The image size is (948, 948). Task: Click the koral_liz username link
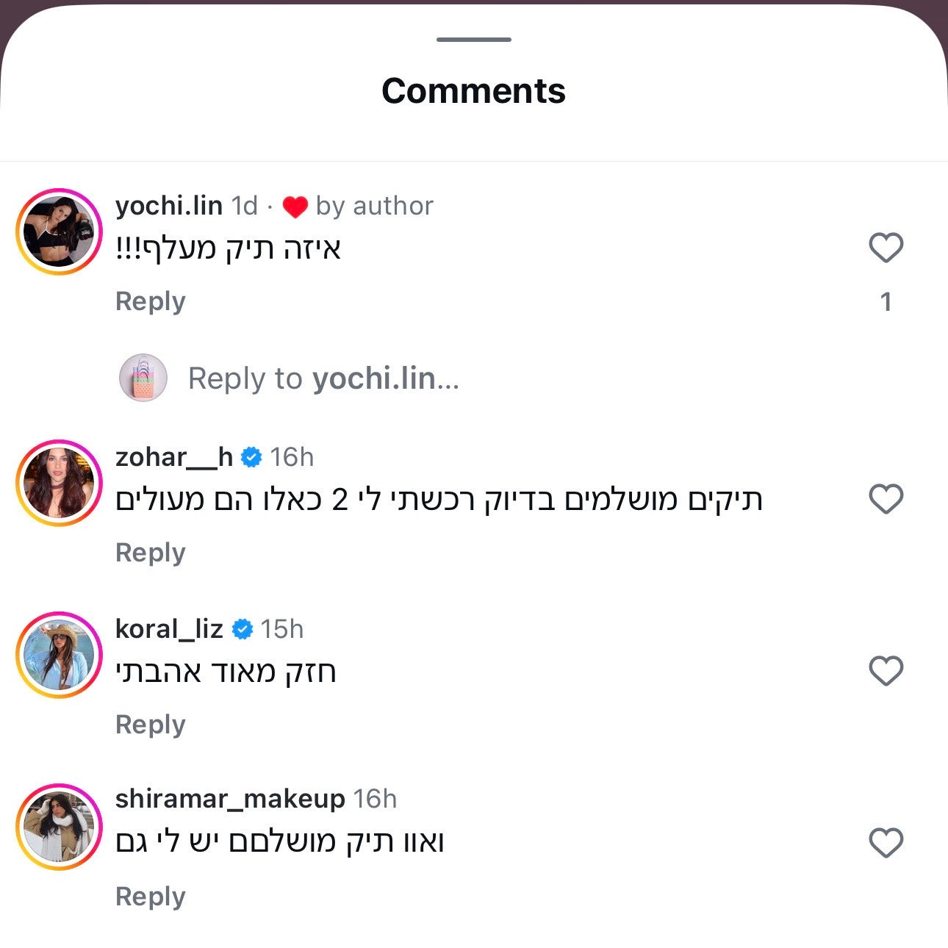pos(169,629)
